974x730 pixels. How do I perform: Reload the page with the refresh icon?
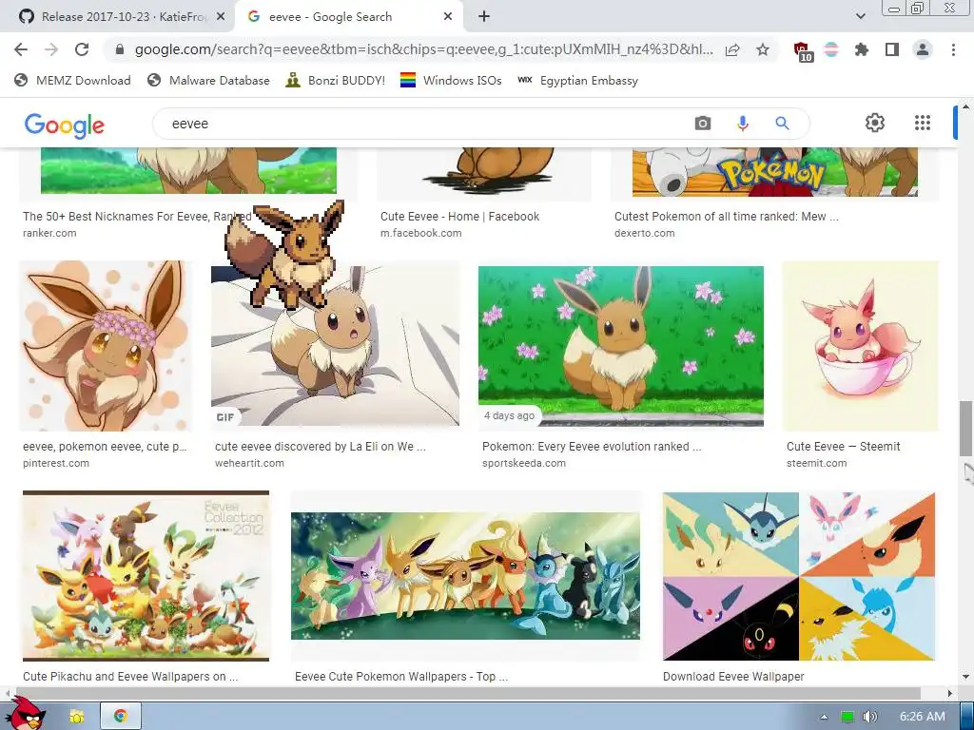(82, 49)
